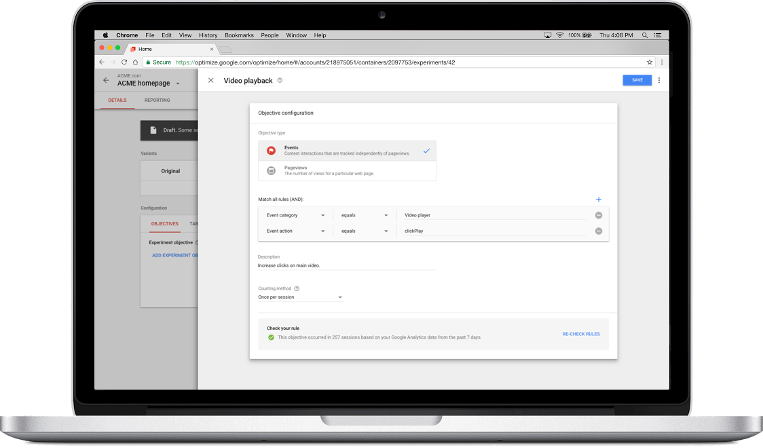This screenshot has height=448, width=763.
Task: Open the Once per session dropdown
Action: [x=301, y=297]
